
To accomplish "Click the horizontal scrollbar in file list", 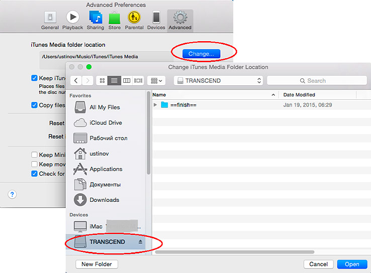I will coord(234,252).
